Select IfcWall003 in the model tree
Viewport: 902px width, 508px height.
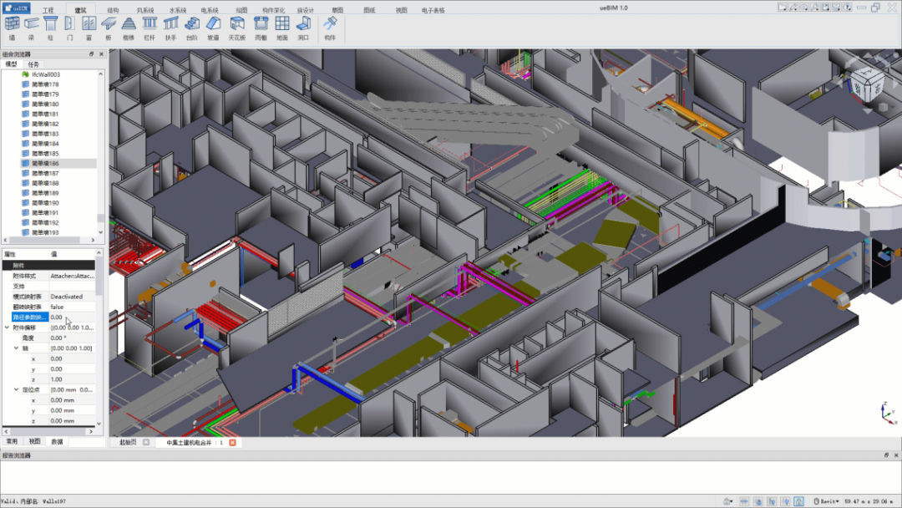pos(46,74)
